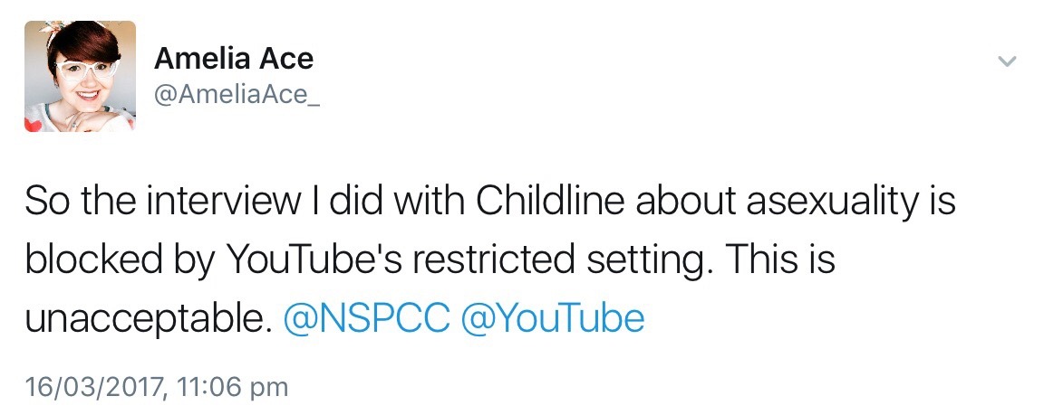Open the tweet options chevron menu
1044x415 pixels.
[x=1006, y=61]
